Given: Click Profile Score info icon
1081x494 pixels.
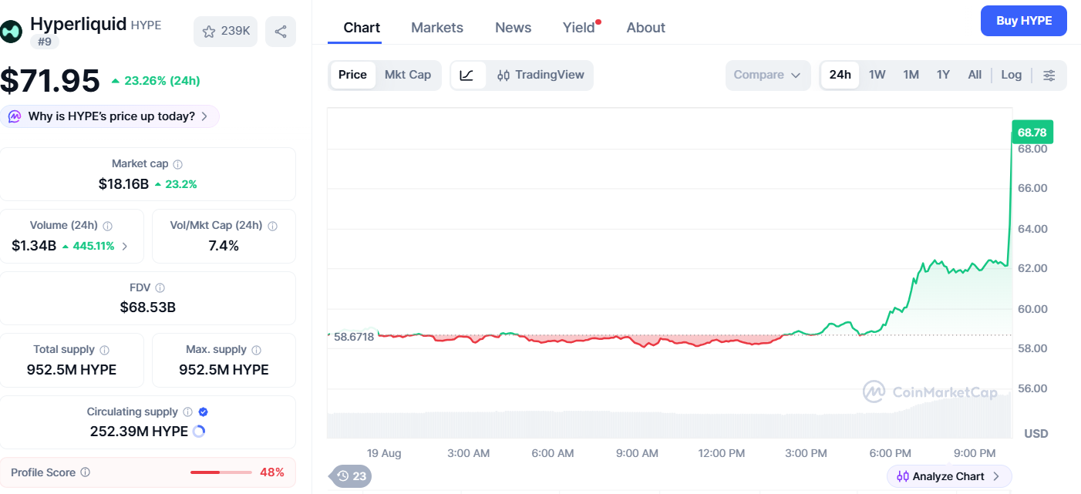Looking at the screenshot, I should pyautogui.click(x=86, y=472).
